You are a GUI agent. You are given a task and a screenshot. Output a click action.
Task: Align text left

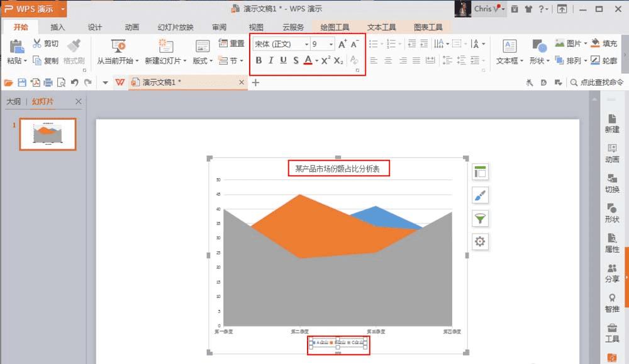[x=374, y=60]
